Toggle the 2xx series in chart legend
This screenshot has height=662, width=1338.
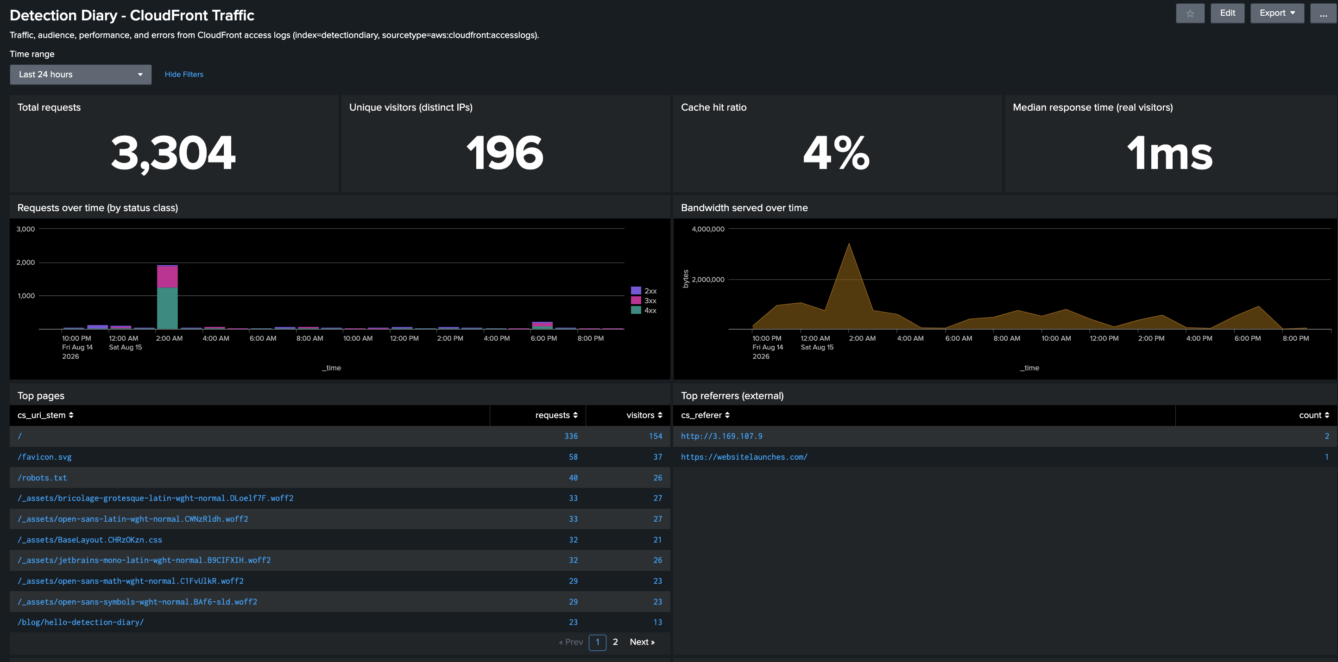644,291
